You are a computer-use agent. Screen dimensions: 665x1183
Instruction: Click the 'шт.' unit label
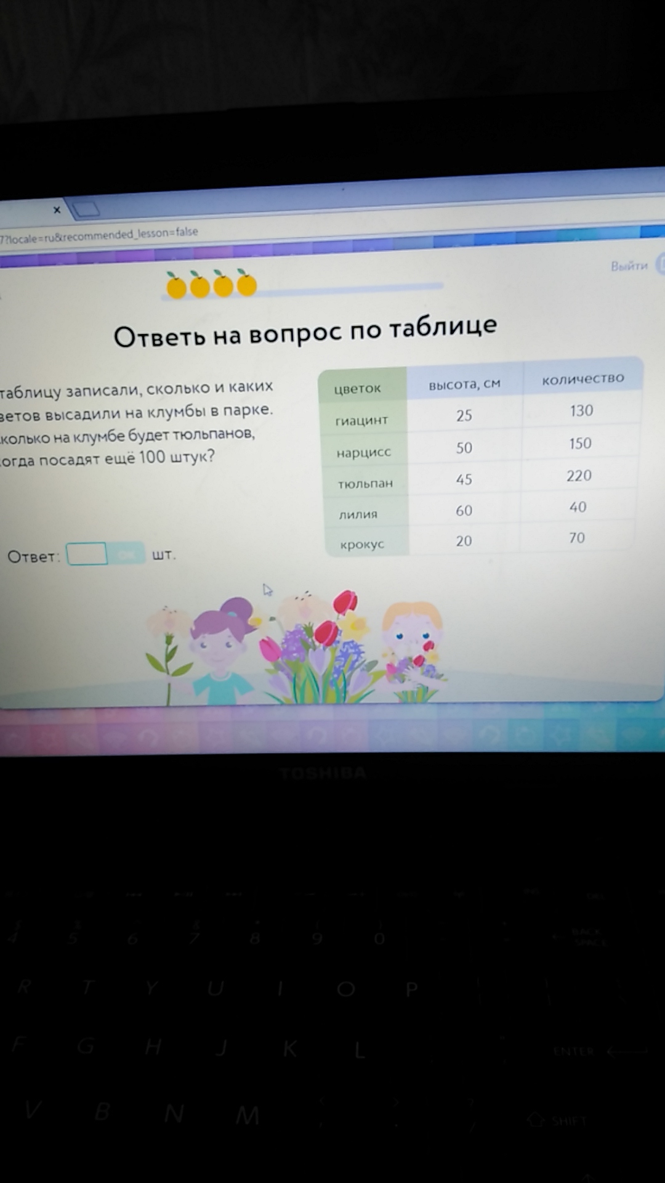164,555
